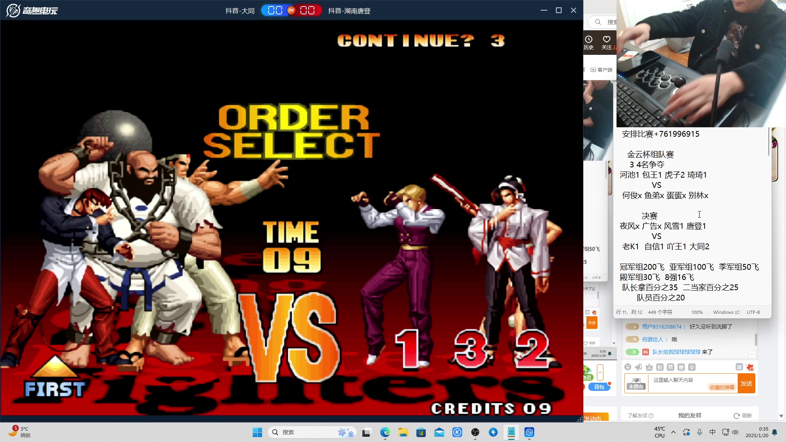786x442 pixels.
Task: Open Microsoft Store from the taskbar
Action: coord(421,432)
